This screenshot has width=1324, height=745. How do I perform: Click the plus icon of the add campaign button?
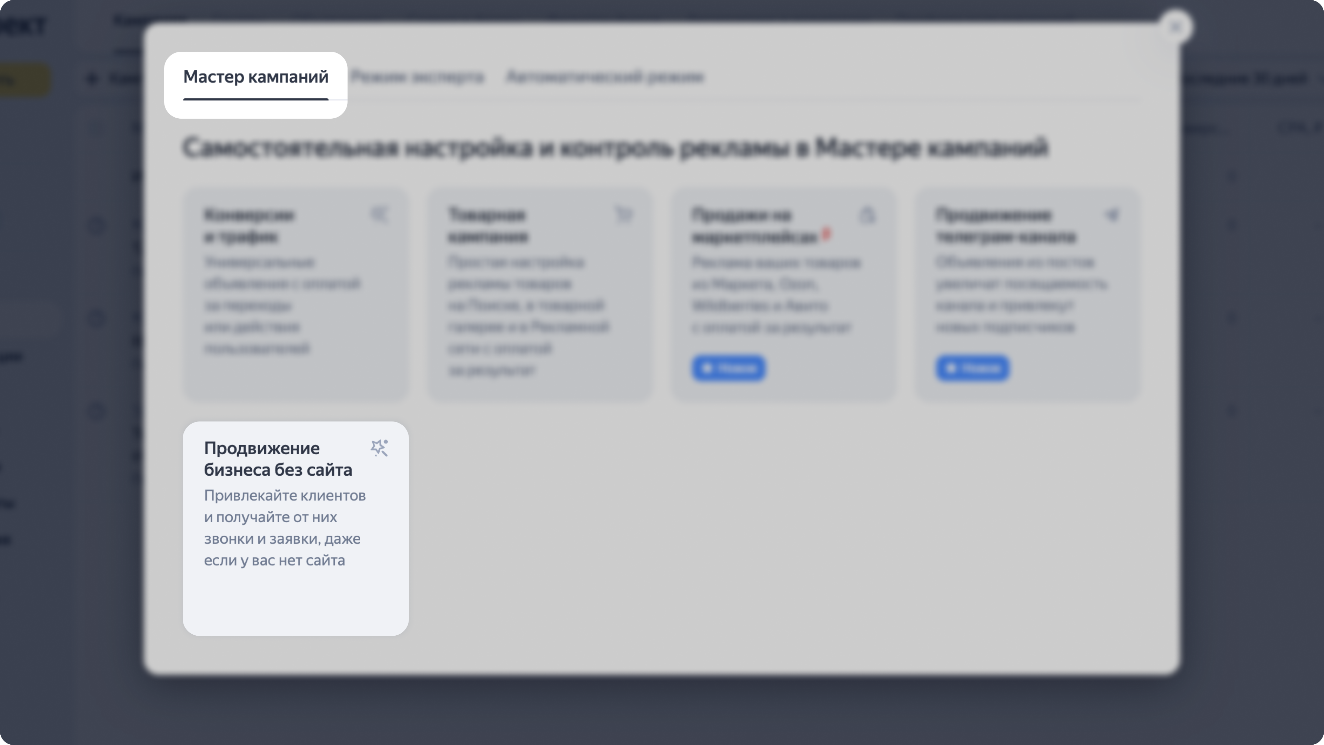pos(92,79)
